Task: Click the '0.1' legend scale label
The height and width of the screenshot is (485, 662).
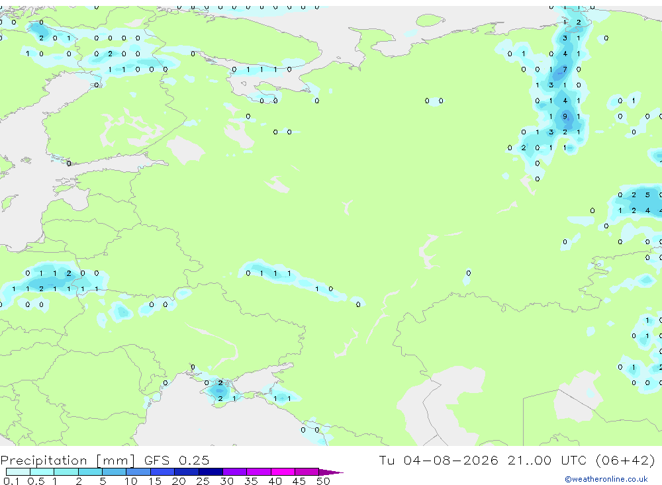Action: point(11,481)
